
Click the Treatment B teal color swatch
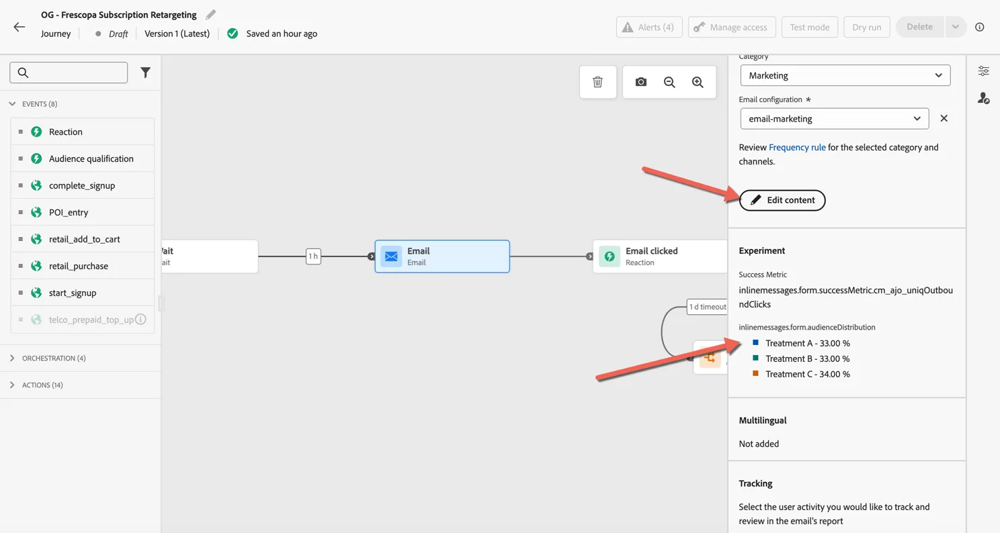pyautogui.click(x=756, y=358)
